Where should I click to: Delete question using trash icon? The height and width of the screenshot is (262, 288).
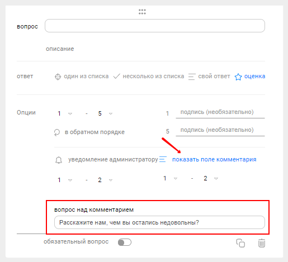pos(262,243)
